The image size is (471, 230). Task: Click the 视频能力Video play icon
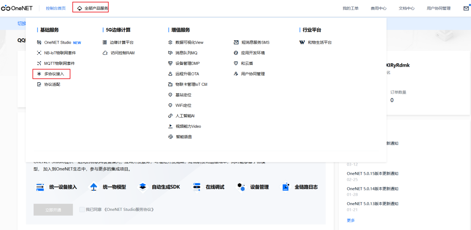(x=171, y=126)
